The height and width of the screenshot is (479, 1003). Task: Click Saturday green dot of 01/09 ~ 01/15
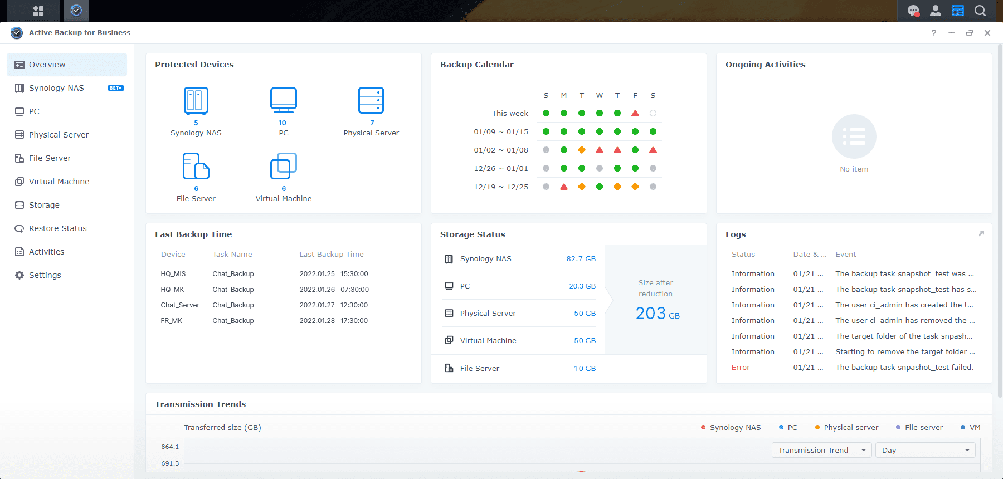point(653,131)
